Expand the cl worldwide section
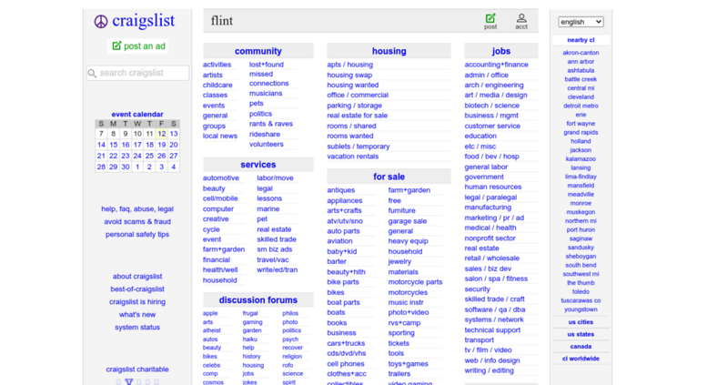Screen dimensions: 707x385 tap(581, 359)
